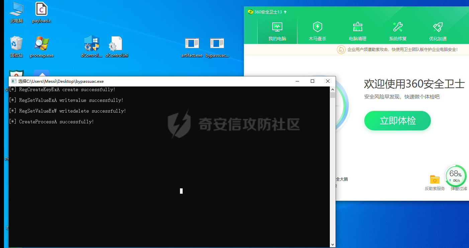
Task: Click the console scrollbar down arrow
Action: pyautogui.click(x=333, y=245)
